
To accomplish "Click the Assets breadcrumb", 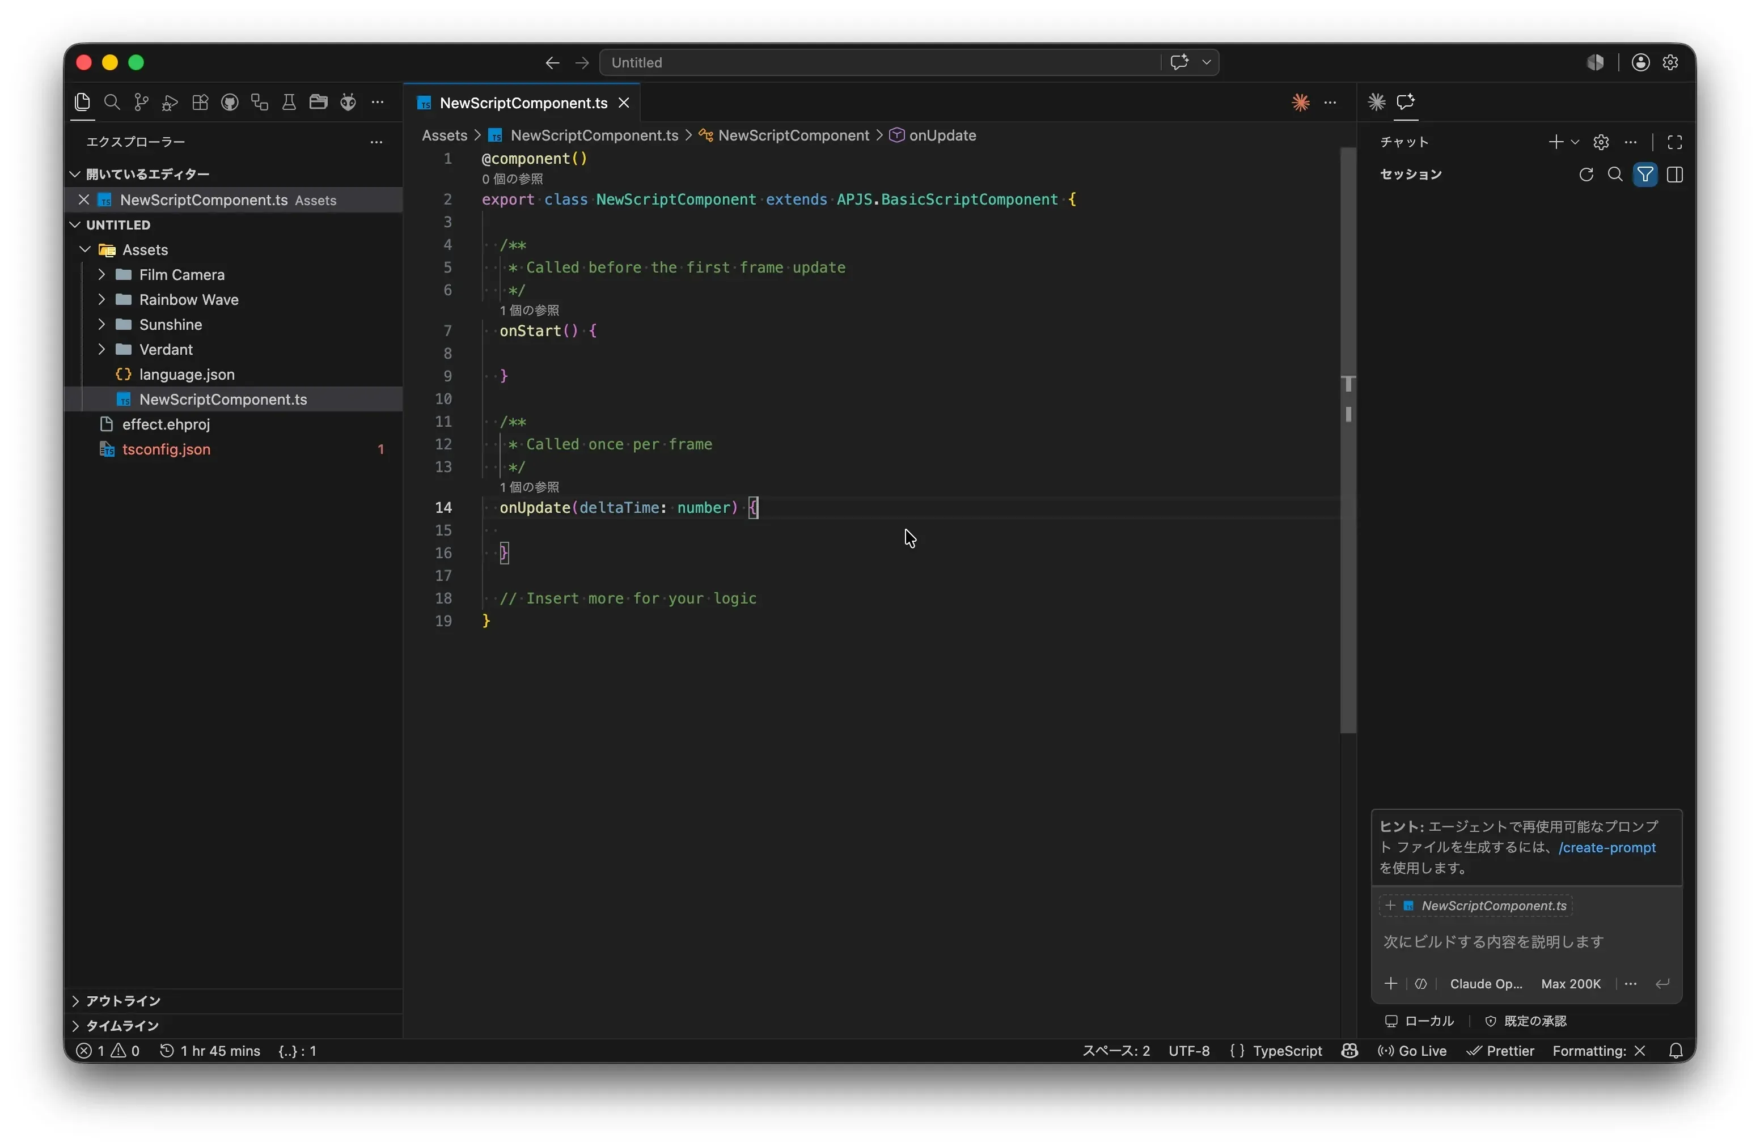I will tap(445, 135).
